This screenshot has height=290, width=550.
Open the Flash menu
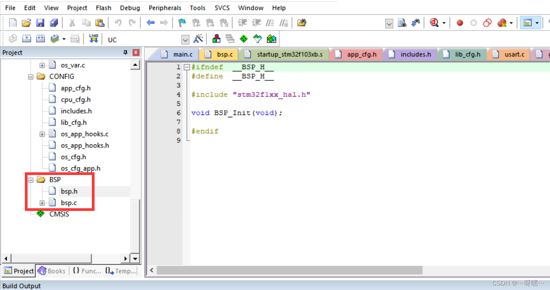point(103,8)
